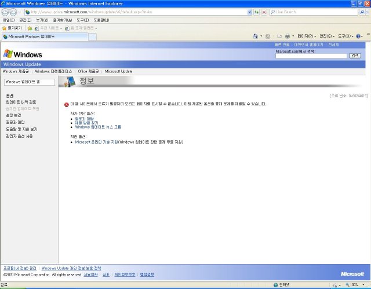Click the Windows 제품군 navigation link
Viewport: 371px width, 289px height.
pos(16,71)
